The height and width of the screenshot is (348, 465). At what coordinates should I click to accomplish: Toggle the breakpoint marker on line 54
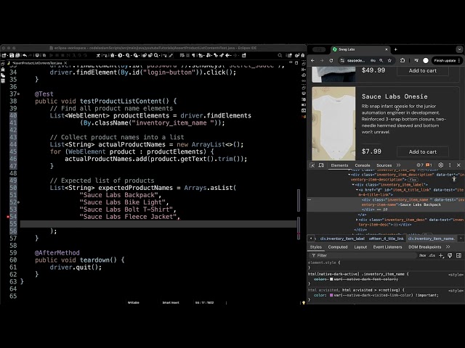coord(8,217)
